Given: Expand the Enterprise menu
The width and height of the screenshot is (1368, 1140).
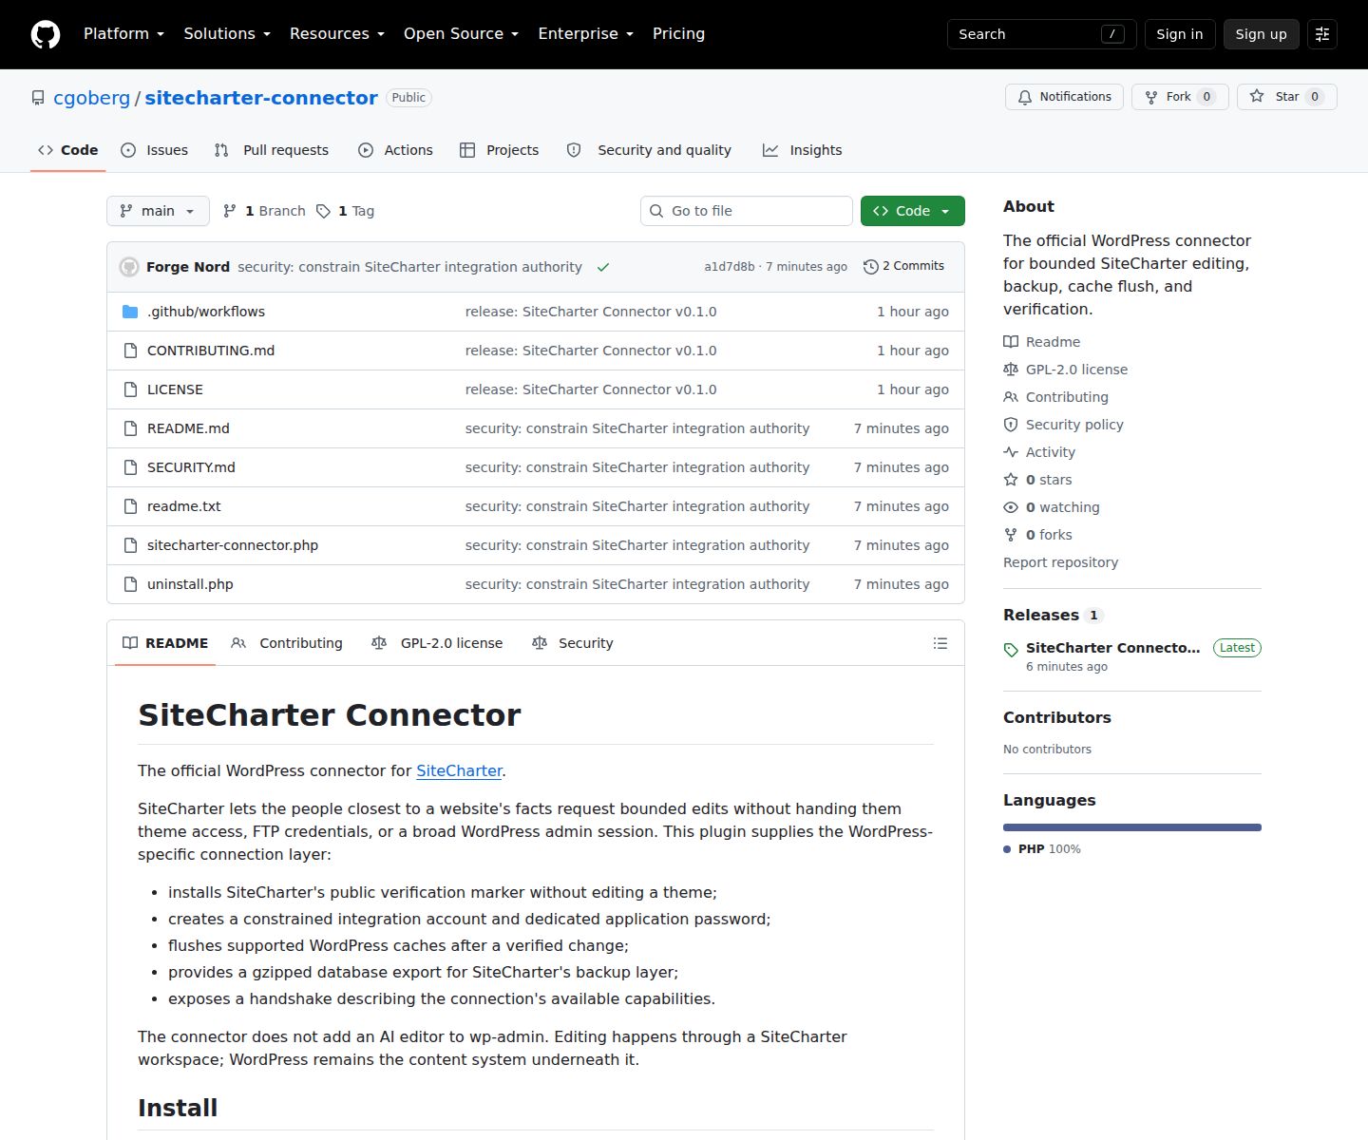Looking at the screenshot, I should [585, 34].
